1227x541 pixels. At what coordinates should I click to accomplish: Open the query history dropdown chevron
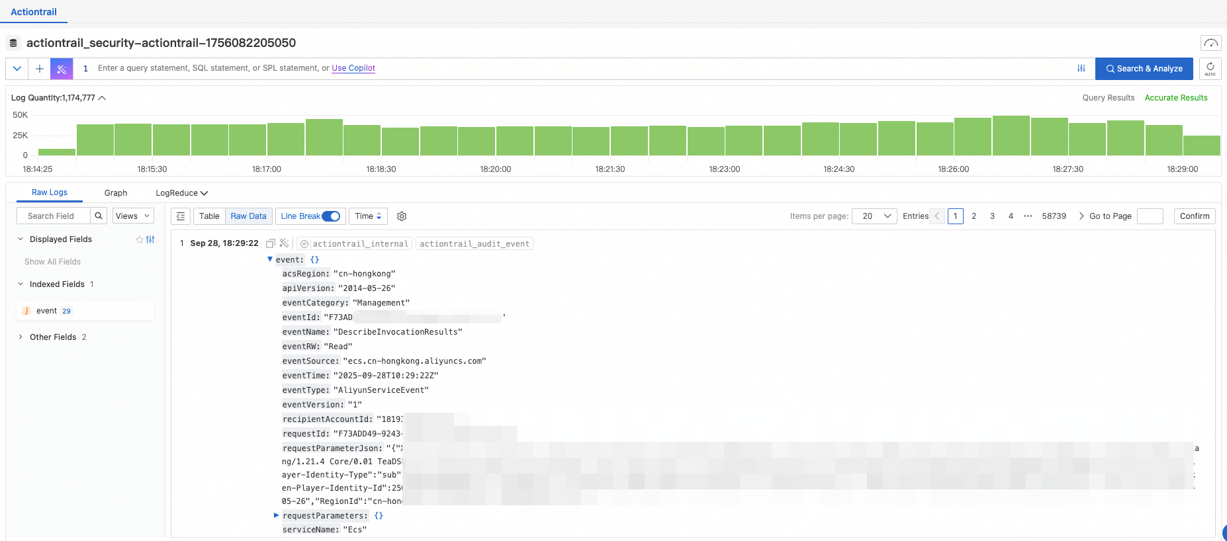point(17,68)
